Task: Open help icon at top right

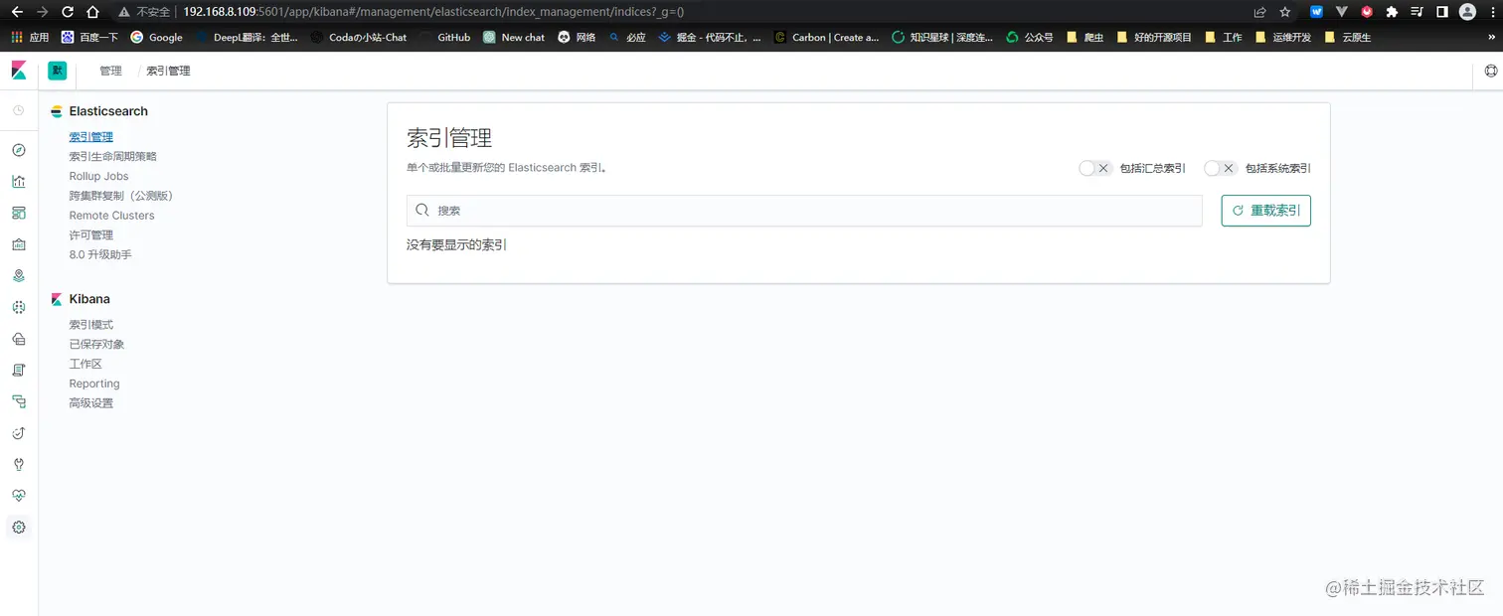Action: [x=1491, y=71]
